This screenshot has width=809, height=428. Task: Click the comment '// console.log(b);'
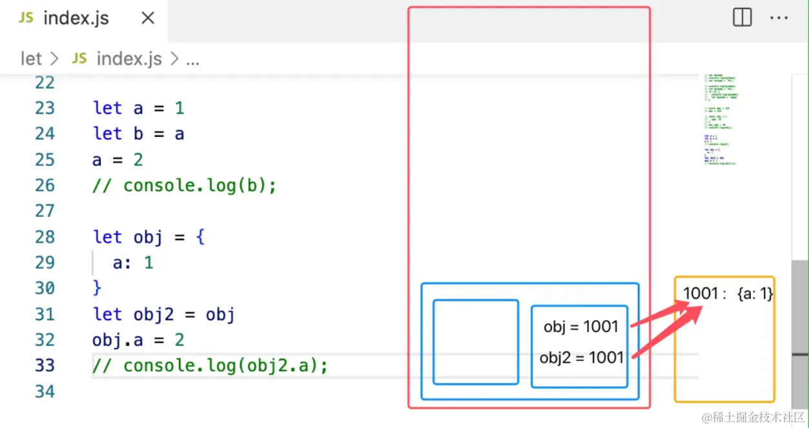tap(185, 185)
